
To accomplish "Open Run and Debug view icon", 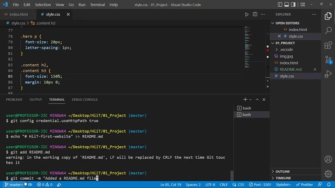I will [328, 74].
